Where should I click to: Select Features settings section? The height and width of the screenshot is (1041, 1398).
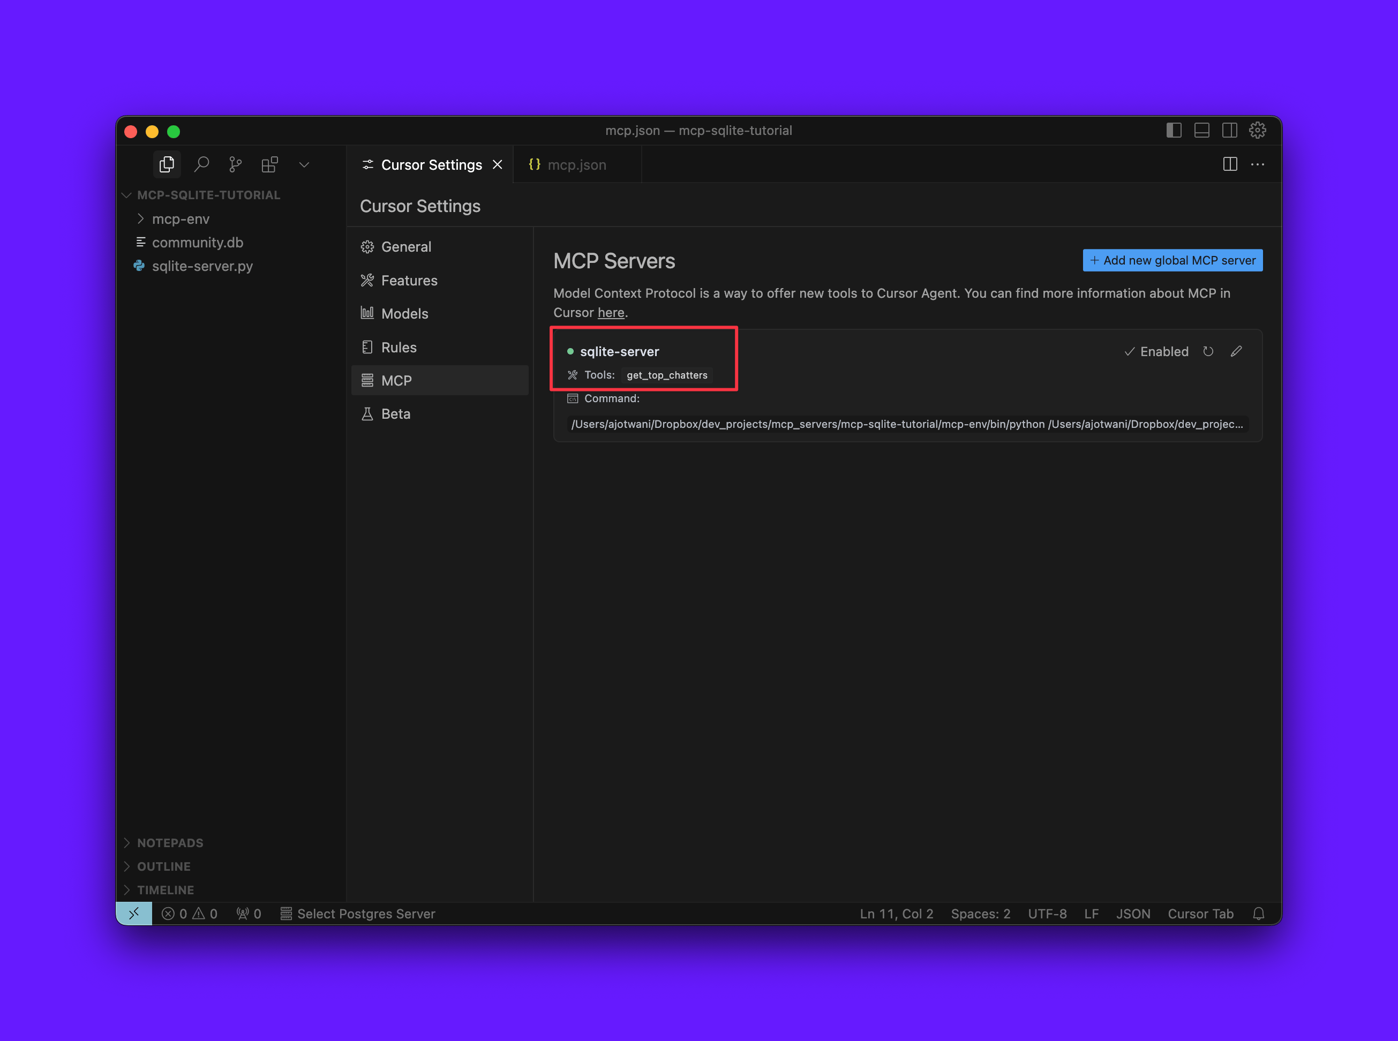[x=440, y=281]
